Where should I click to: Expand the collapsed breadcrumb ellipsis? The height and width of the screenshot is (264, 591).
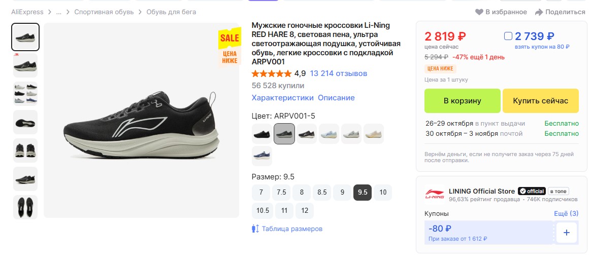click(59, 12)
